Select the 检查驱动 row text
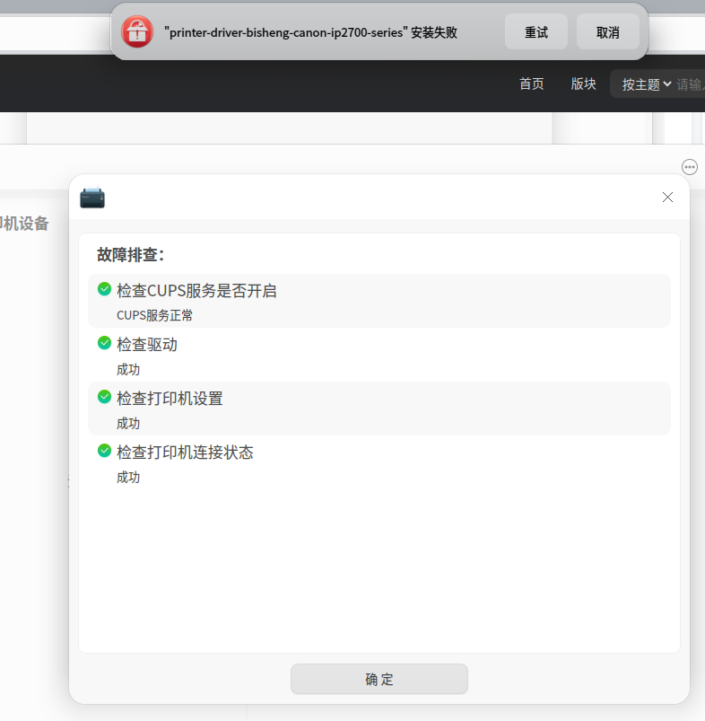 pos(147,345)
